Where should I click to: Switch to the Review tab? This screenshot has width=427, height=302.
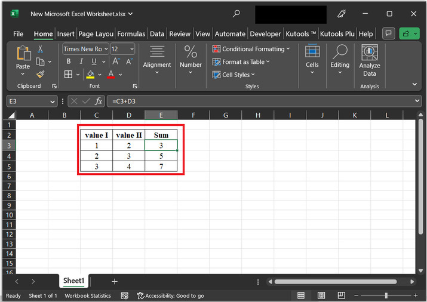(x=180, y=34)
